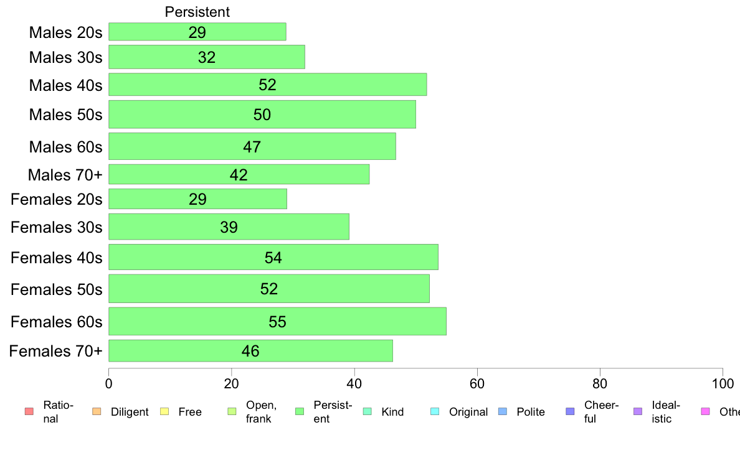Click the Diligent legend color swatch
The width and height of the screenshot is (740, 458).
[97, 411]
